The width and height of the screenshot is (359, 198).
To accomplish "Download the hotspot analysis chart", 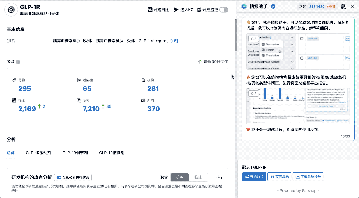I will [219, 177].
